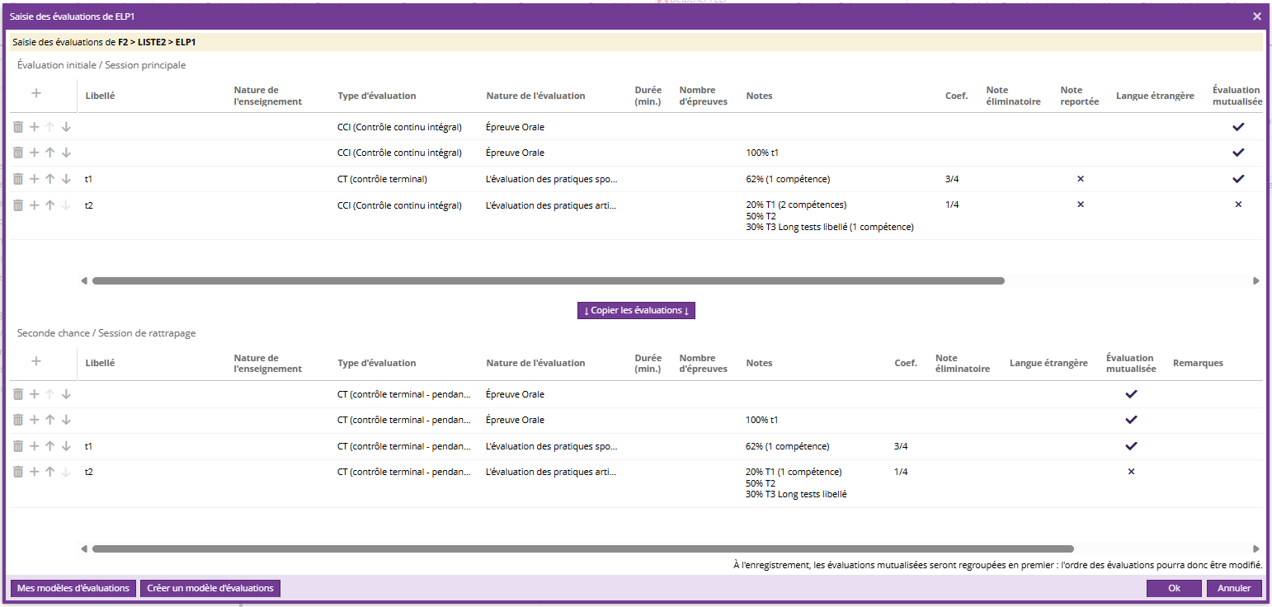Image resolution: width=1272 pixels, height=607 pixels.
Task: Toggle Évaluation mutualisée for t1 in Session principale
Action: pos(1237,179)
